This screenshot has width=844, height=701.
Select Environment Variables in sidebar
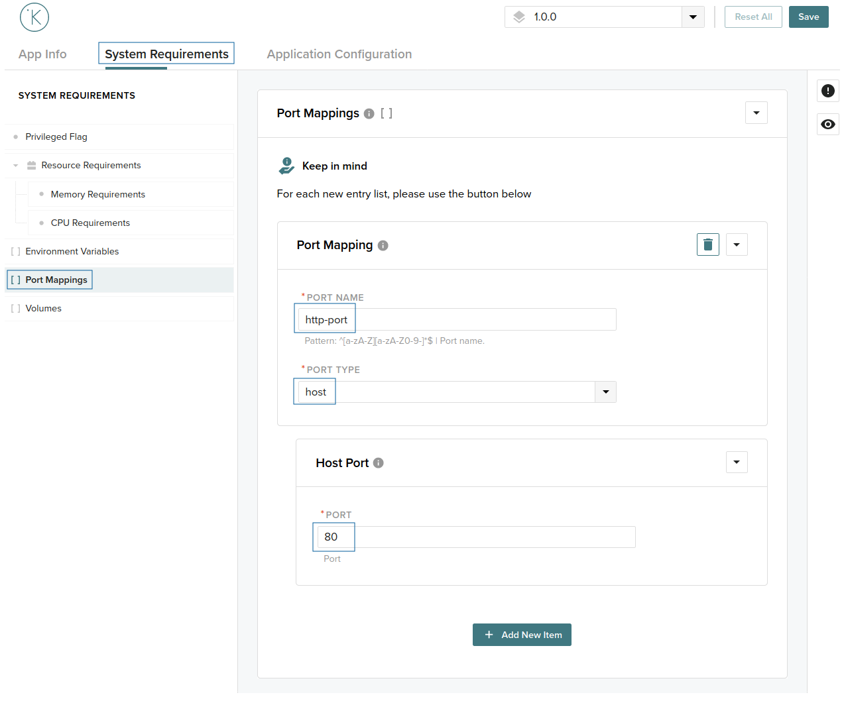coord(72,251)
